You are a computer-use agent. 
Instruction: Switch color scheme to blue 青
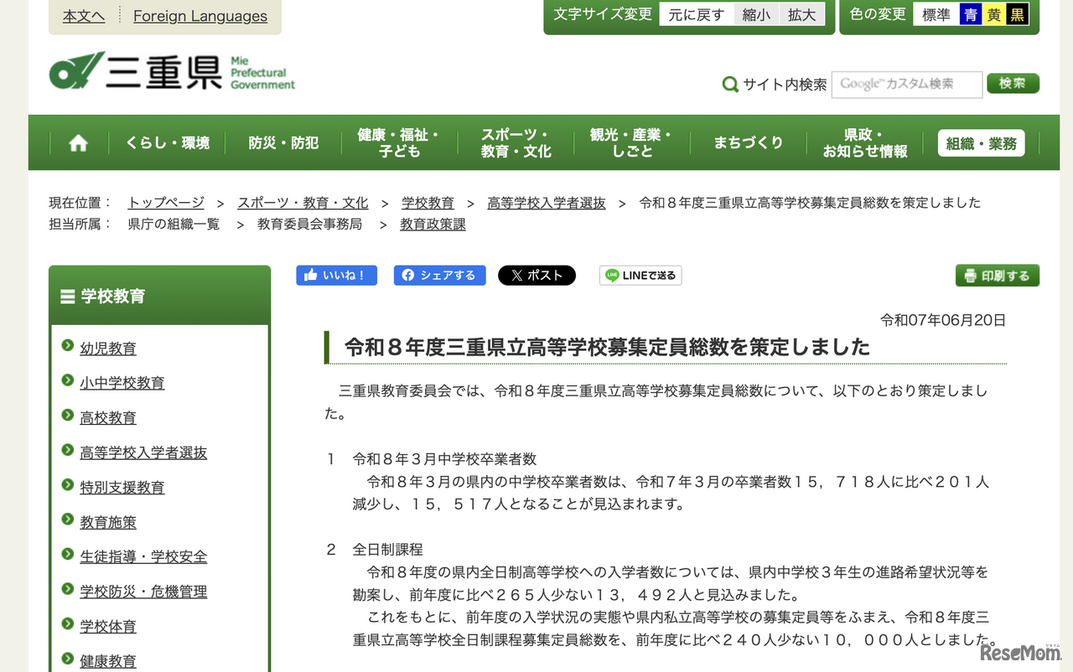(971, 14)
